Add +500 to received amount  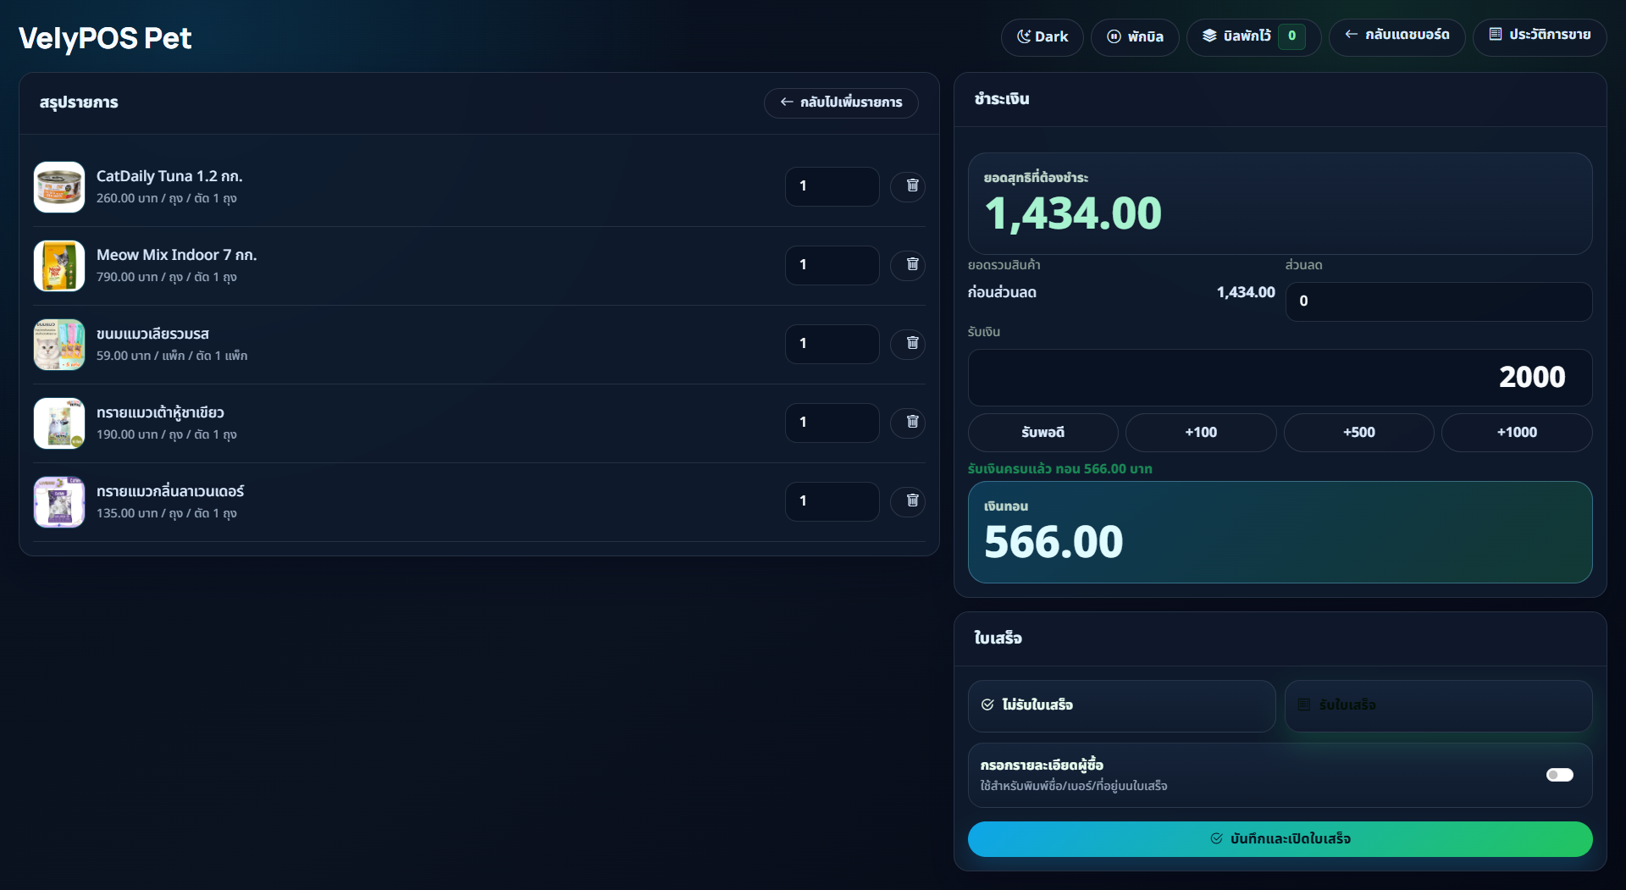coord(1358,433)
